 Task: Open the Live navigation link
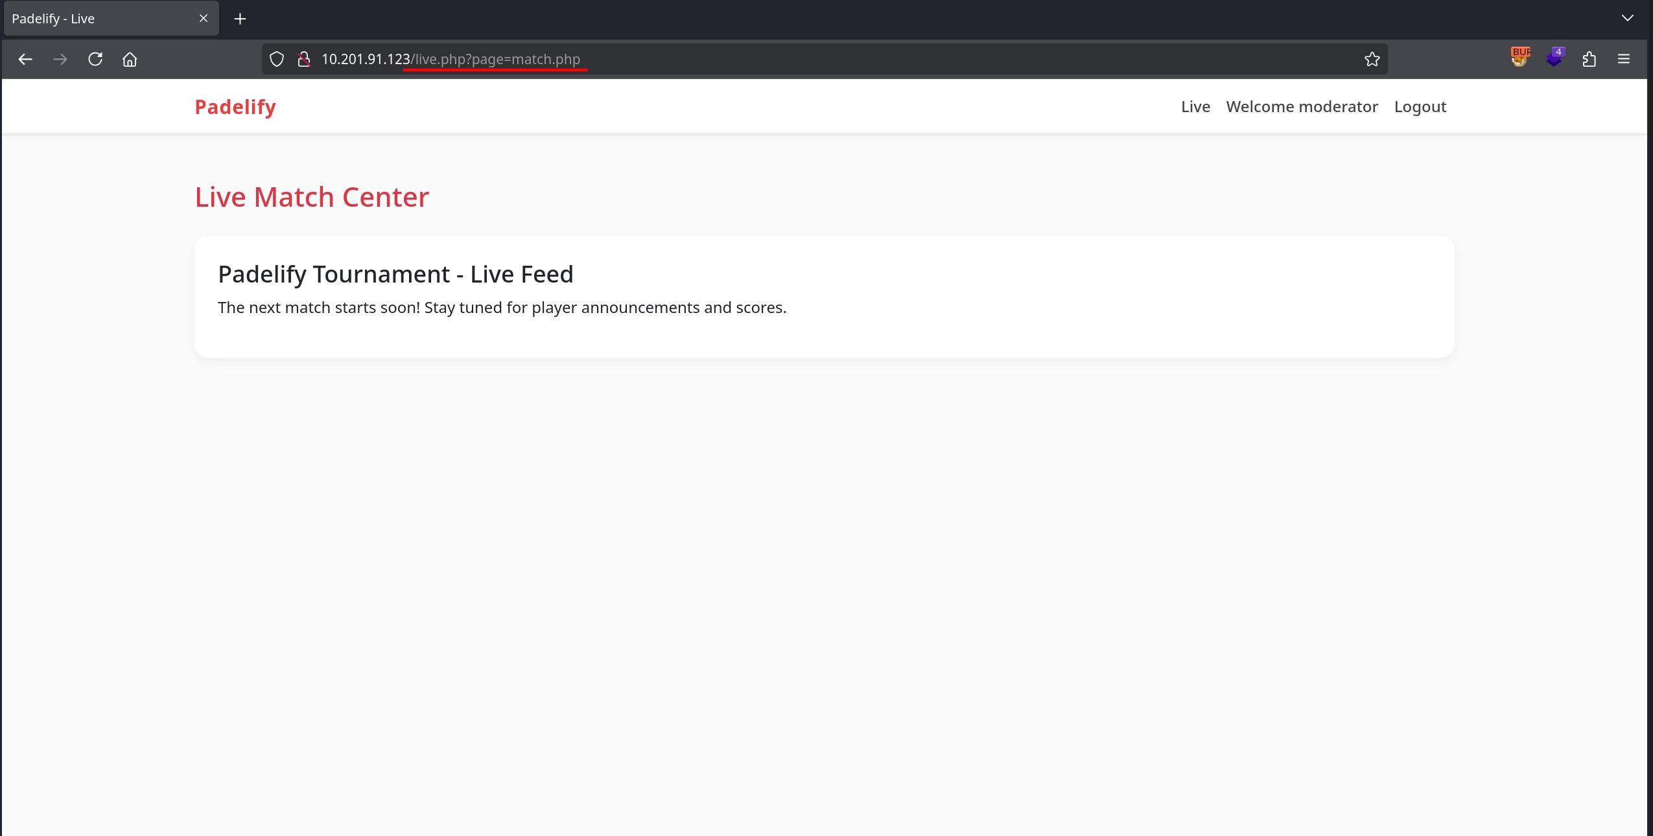[1195, 107]
